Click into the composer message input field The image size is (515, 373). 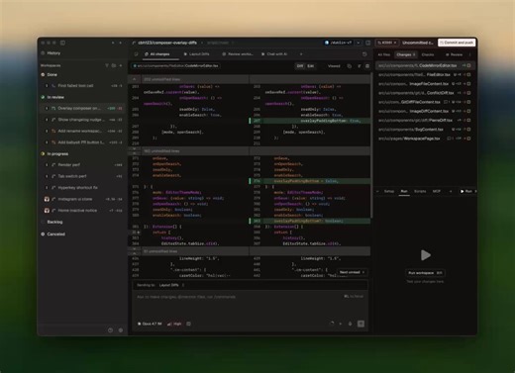(250, 305)
